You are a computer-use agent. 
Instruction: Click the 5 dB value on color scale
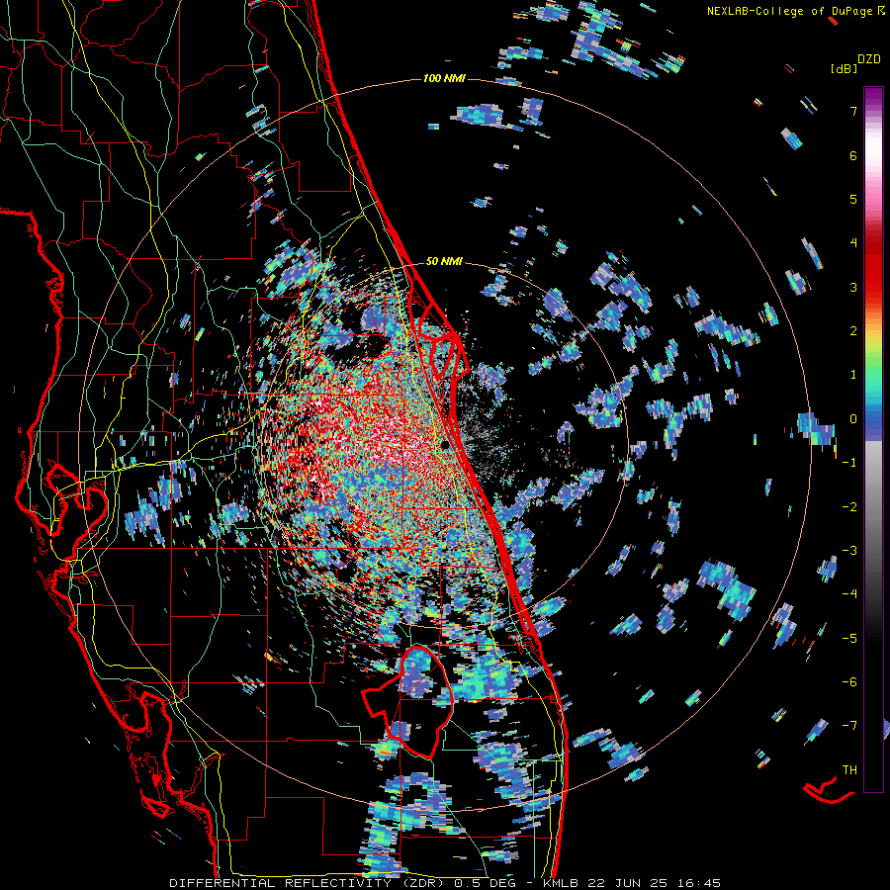(853, 199)
